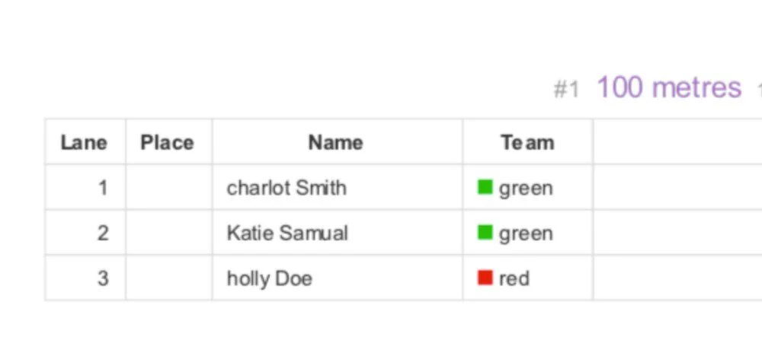762x346 pixels.
Task: Click the charlot Smith name cell
Action: point(338,187)
